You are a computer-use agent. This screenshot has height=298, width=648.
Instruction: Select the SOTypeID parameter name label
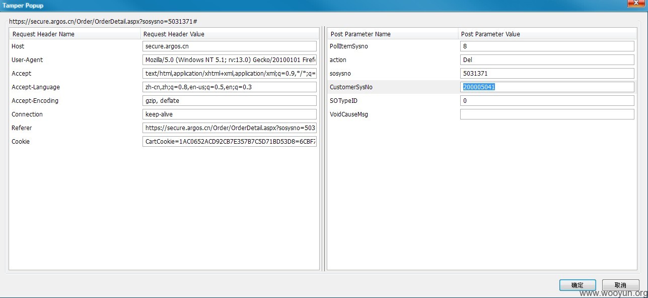[343, 101]
